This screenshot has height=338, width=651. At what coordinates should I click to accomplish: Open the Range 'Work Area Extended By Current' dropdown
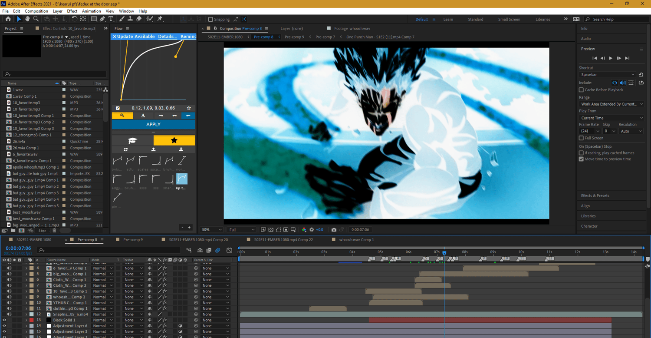612,104
